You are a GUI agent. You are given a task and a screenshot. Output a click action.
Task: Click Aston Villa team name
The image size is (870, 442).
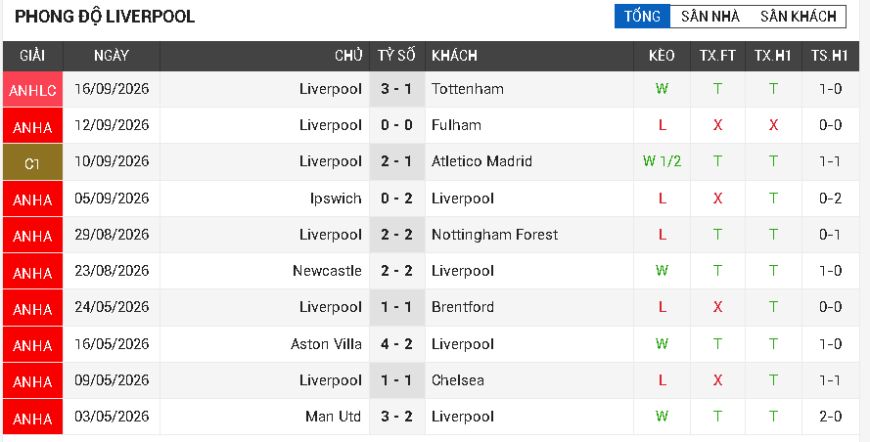tap(326, 344)
